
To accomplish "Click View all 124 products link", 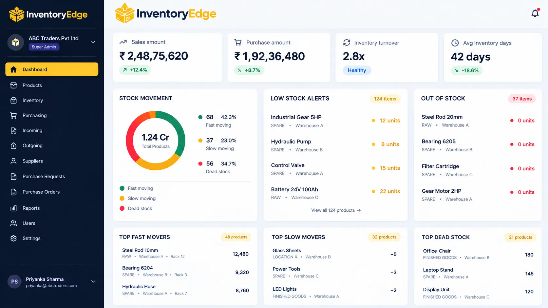I will pyautogui.click(x=336, y=210).
